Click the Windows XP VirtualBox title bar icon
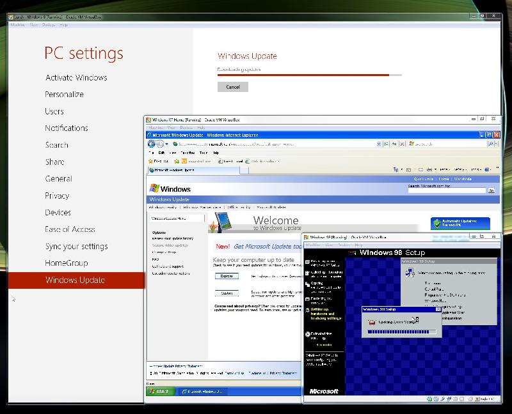Screen dimensions: 512x414 (148, 120)
